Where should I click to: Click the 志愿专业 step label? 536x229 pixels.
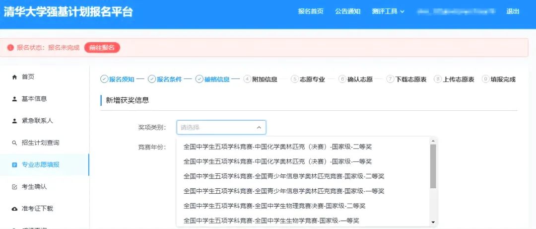(312, 79)
